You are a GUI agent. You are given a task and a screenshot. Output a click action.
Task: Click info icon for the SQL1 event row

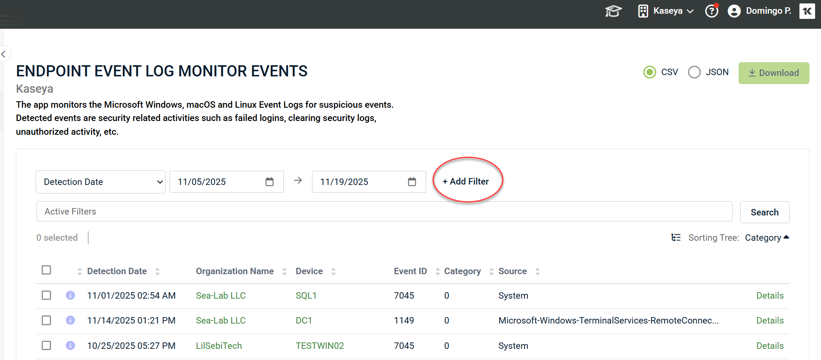70,295
